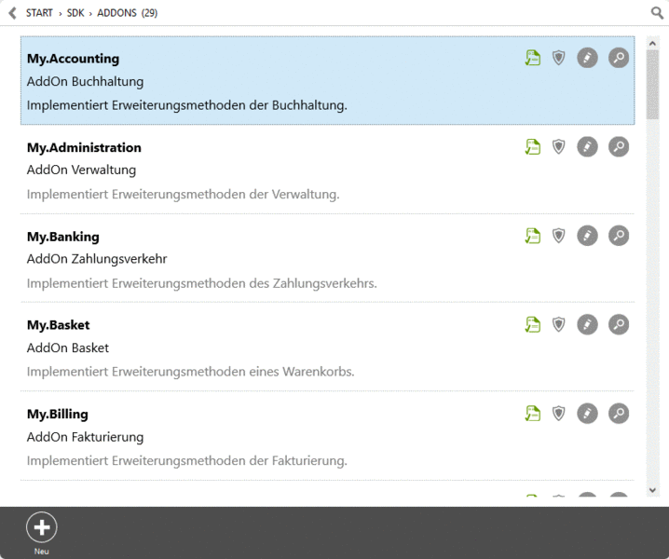
Task: View My.Billing details with magnifier icon
Action: (619, 414)
